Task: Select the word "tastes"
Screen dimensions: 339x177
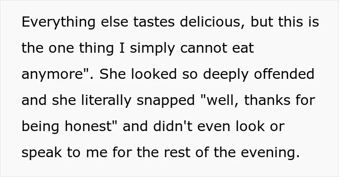Action: point(154,22)
